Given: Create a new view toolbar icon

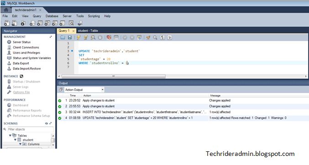Looking at the screenshot, I should point(47,23).
